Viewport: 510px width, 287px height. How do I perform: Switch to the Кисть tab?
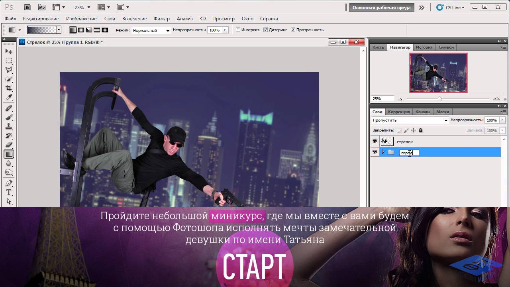(378, 47)
